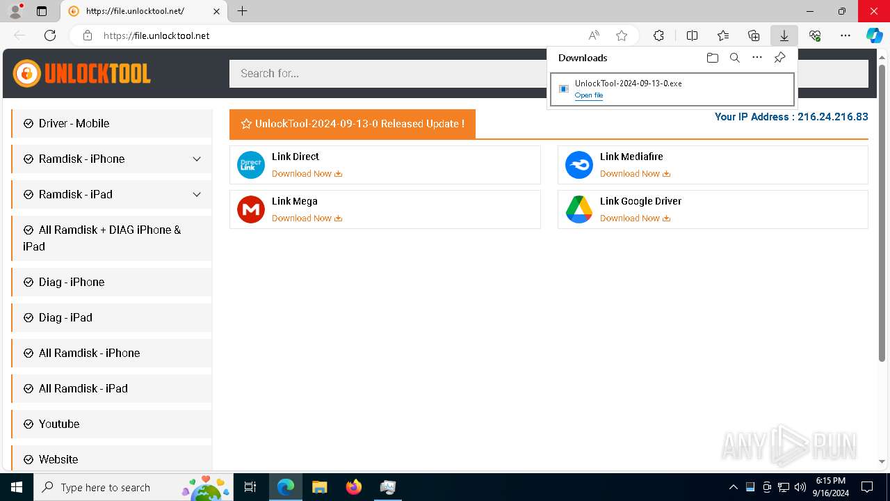Click the page vertical scrollbar
This screenshot has height=501, width=890.
tap(882, 213)
